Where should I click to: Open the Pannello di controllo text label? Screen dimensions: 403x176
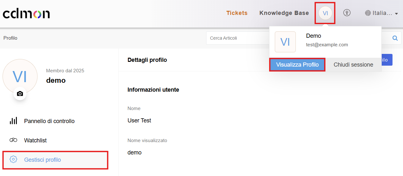point(49,121)
